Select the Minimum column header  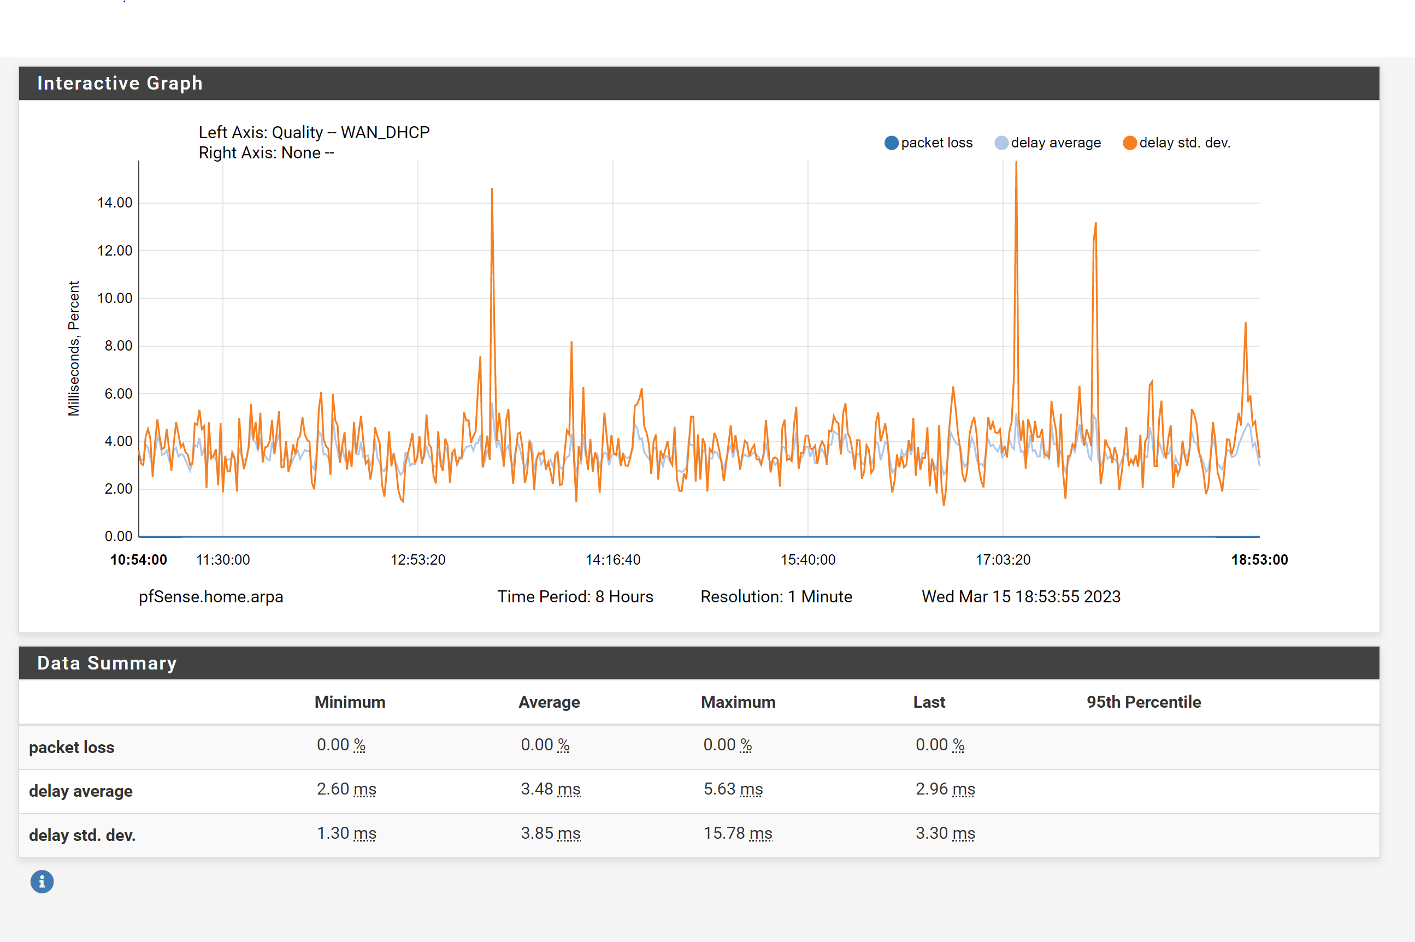coord(350,702)
